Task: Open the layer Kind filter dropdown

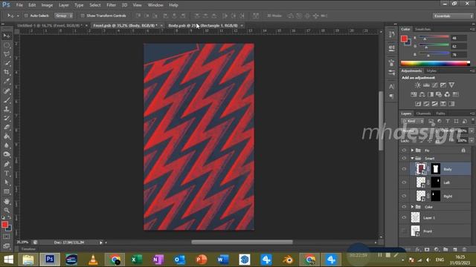Action: click(x=413, y=121)
